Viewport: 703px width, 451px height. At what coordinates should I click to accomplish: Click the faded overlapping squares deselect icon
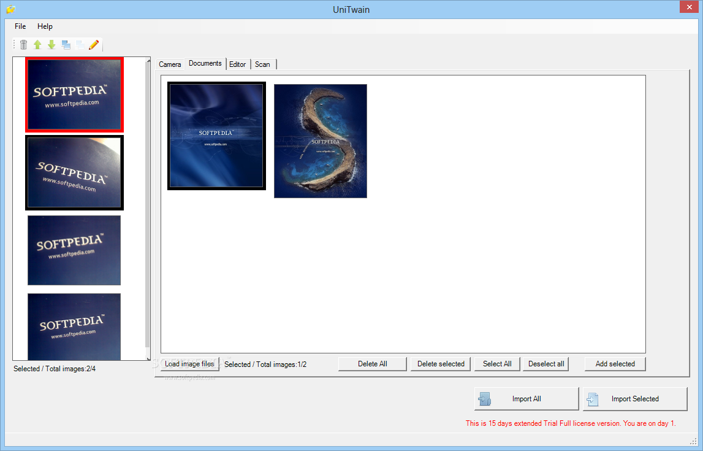pos(80,44)
